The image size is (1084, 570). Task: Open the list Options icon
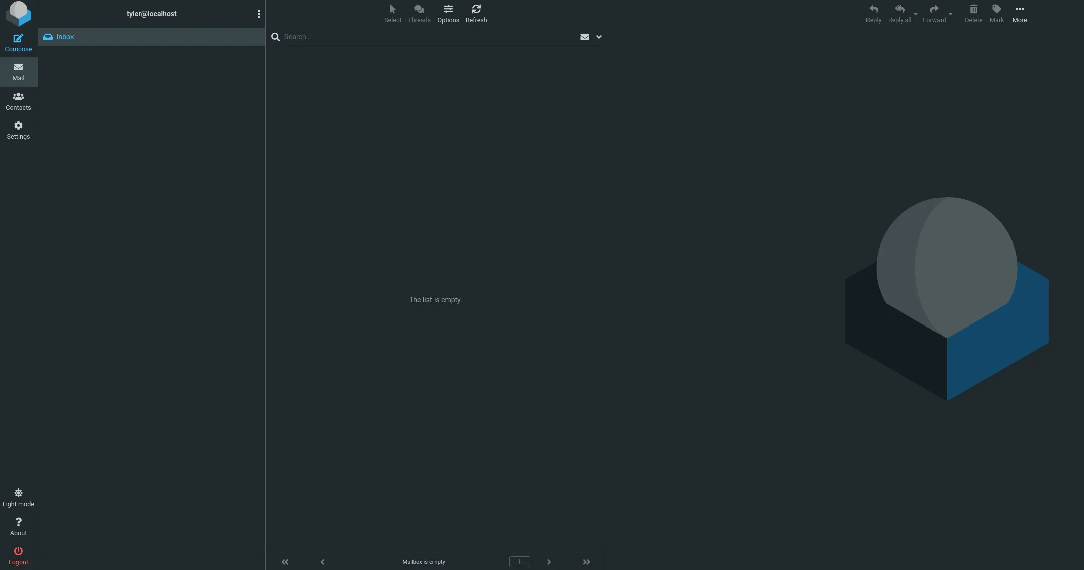click(x=448, y=13)
